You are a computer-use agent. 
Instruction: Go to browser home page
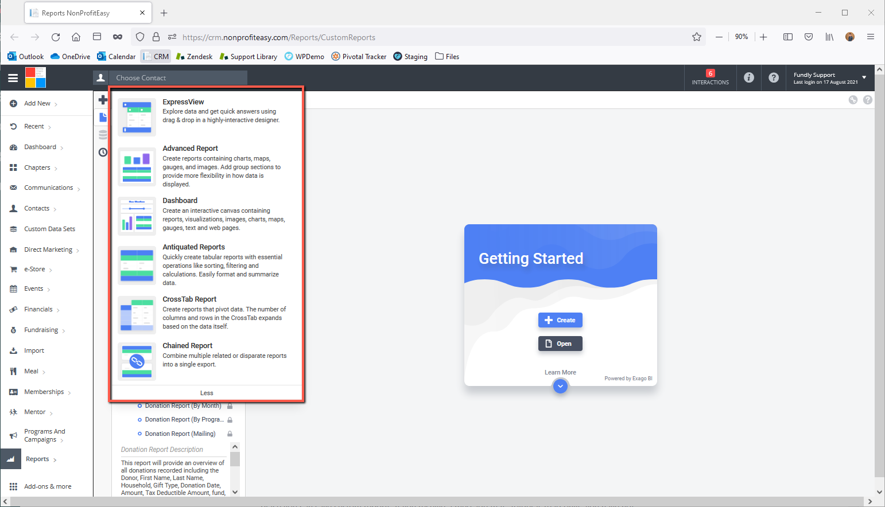76,37
